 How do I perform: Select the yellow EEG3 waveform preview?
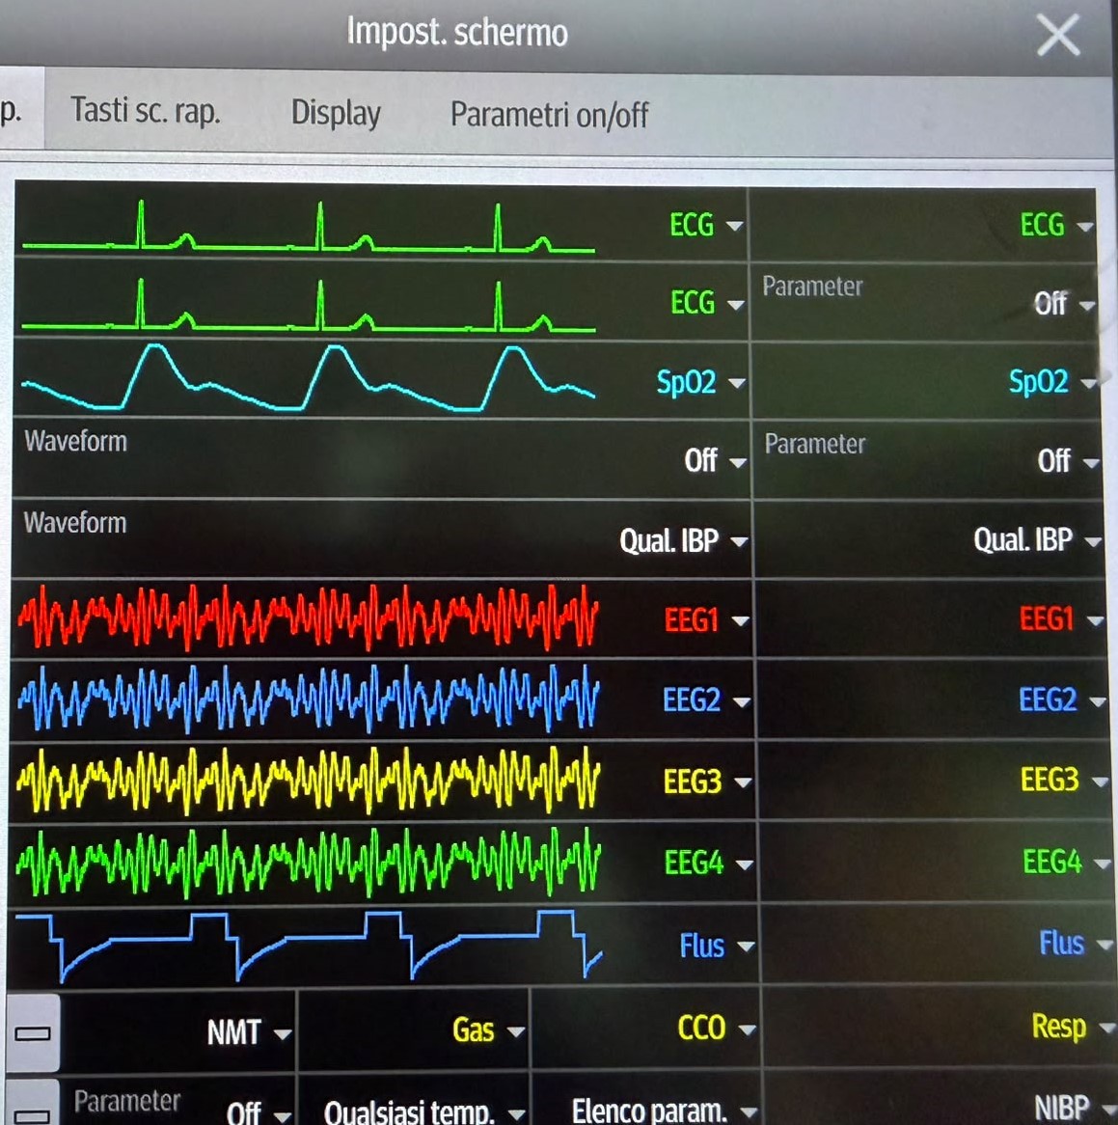point(309,780)
